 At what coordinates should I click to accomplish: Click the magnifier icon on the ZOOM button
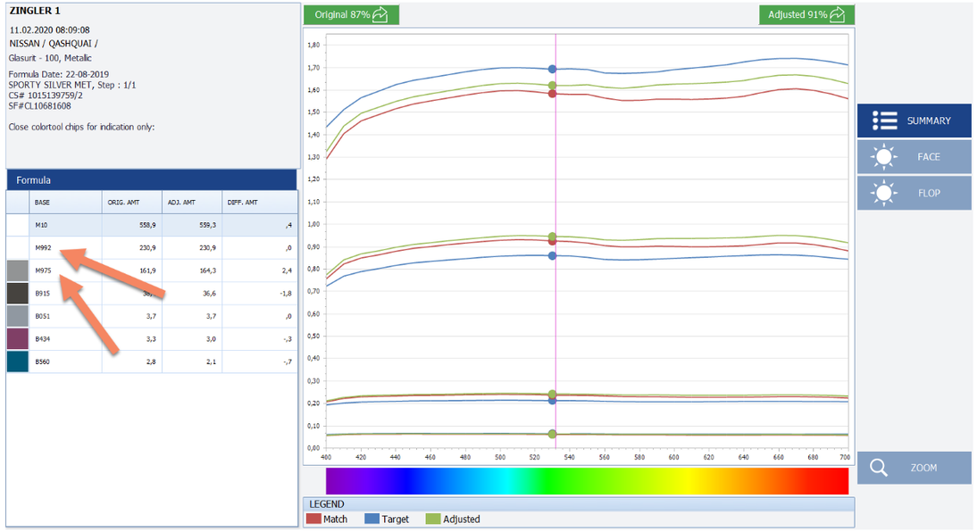click(880, 468)
